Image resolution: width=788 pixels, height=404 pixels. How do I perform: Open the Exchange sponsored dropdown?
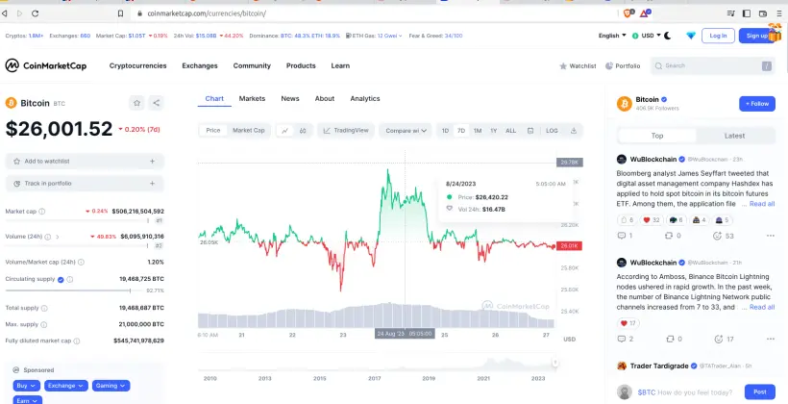[66, 386]
